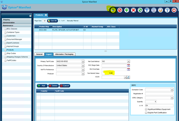Collapse the left navigation panel arrow

click(x=30, y=16)
